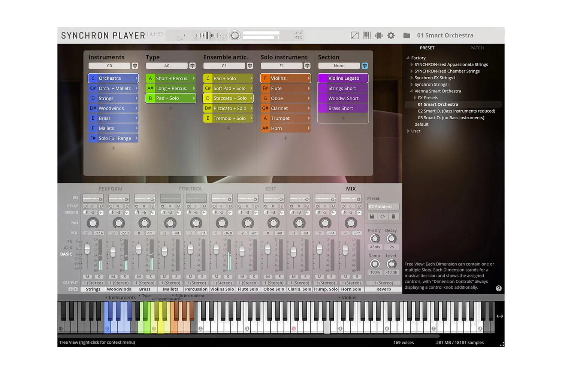
Task: Collapse the Factory preset folder
Action: (x=408, y=58)
